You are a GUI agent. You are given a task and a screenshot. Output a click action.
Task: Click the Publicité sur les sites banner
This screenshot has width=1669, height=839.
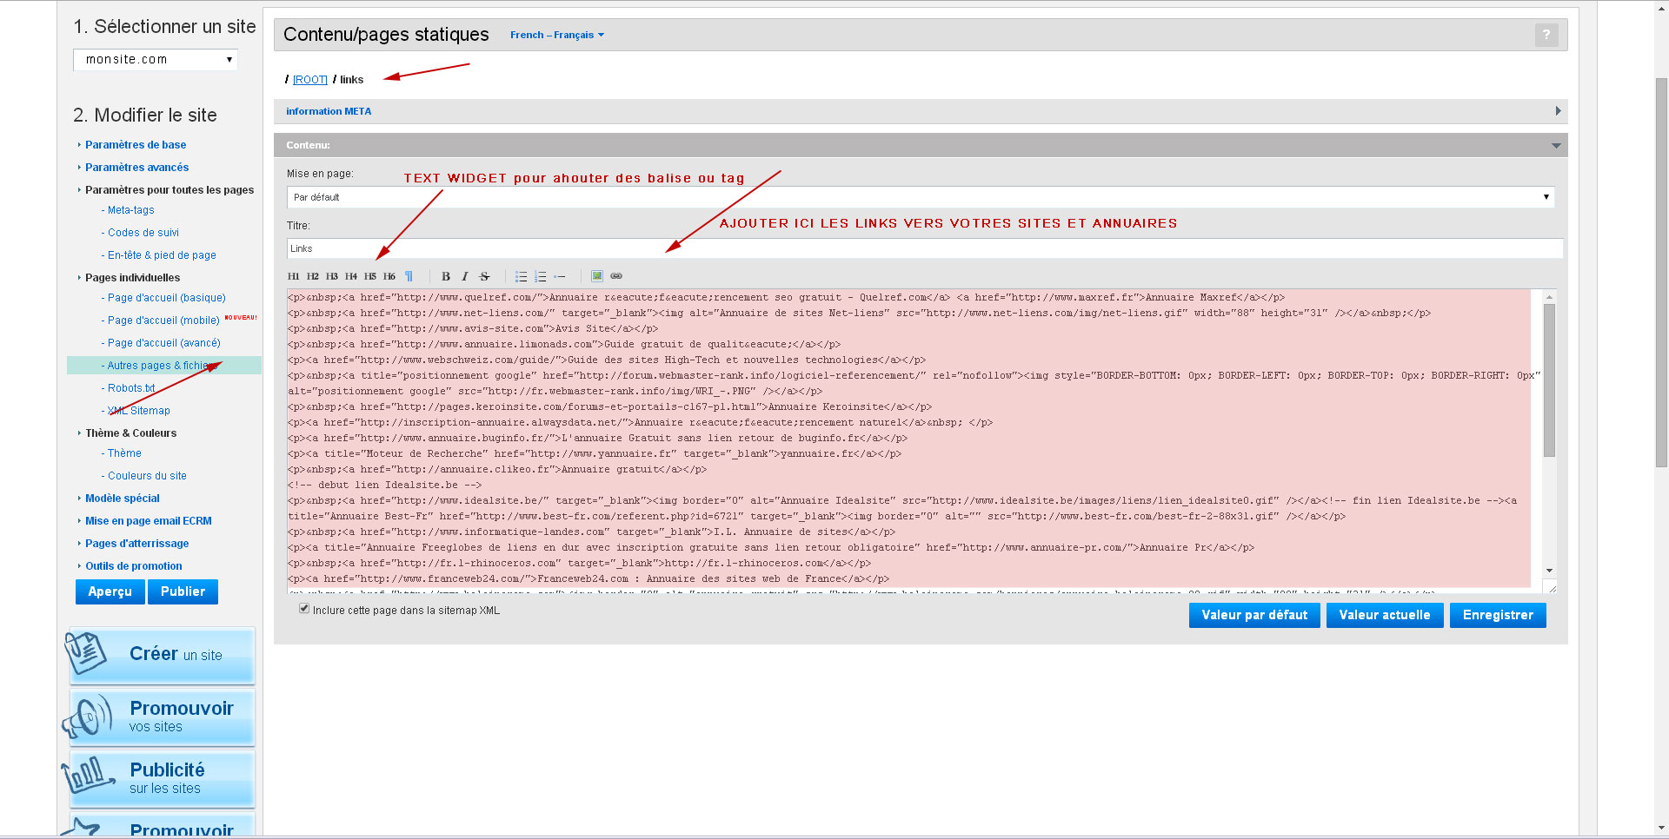coord(162,778)
